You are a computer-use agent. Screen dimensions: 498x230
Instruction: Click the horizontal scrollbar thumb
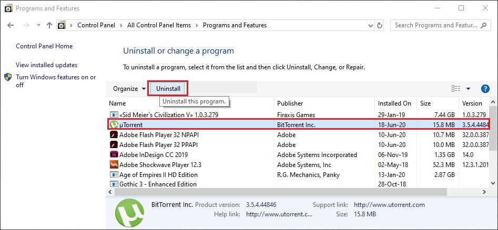tap(280, 192)
